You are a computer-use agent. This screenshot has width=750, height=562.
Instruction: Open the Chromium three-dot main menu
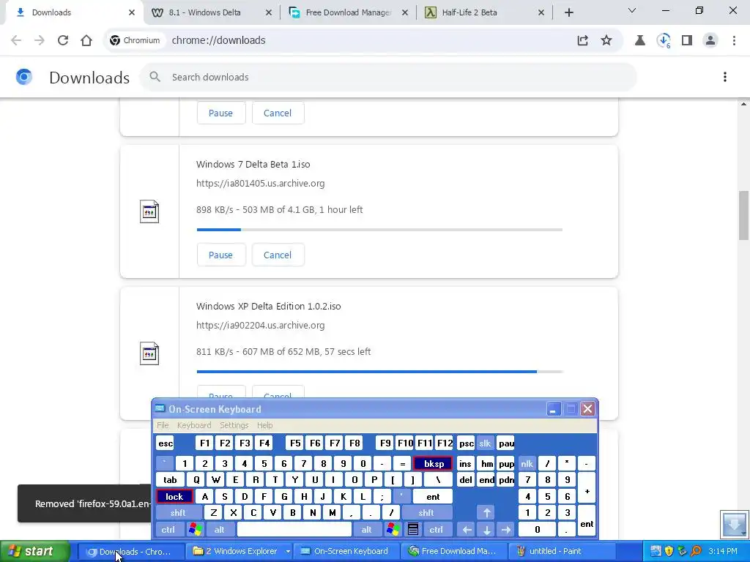[x=734, y=40]
